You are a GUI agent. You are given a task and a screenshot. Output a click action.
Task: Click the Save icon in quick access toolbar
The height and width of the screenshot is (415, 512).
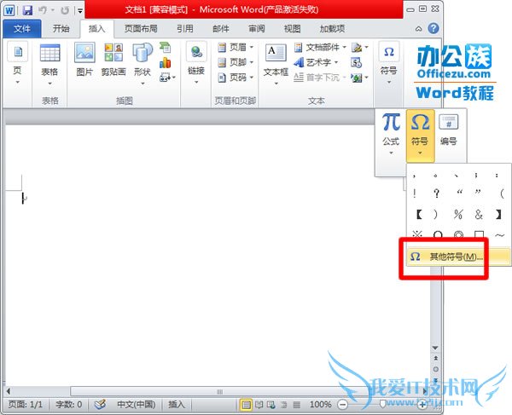pyautogui.click(x=28, y=10)
